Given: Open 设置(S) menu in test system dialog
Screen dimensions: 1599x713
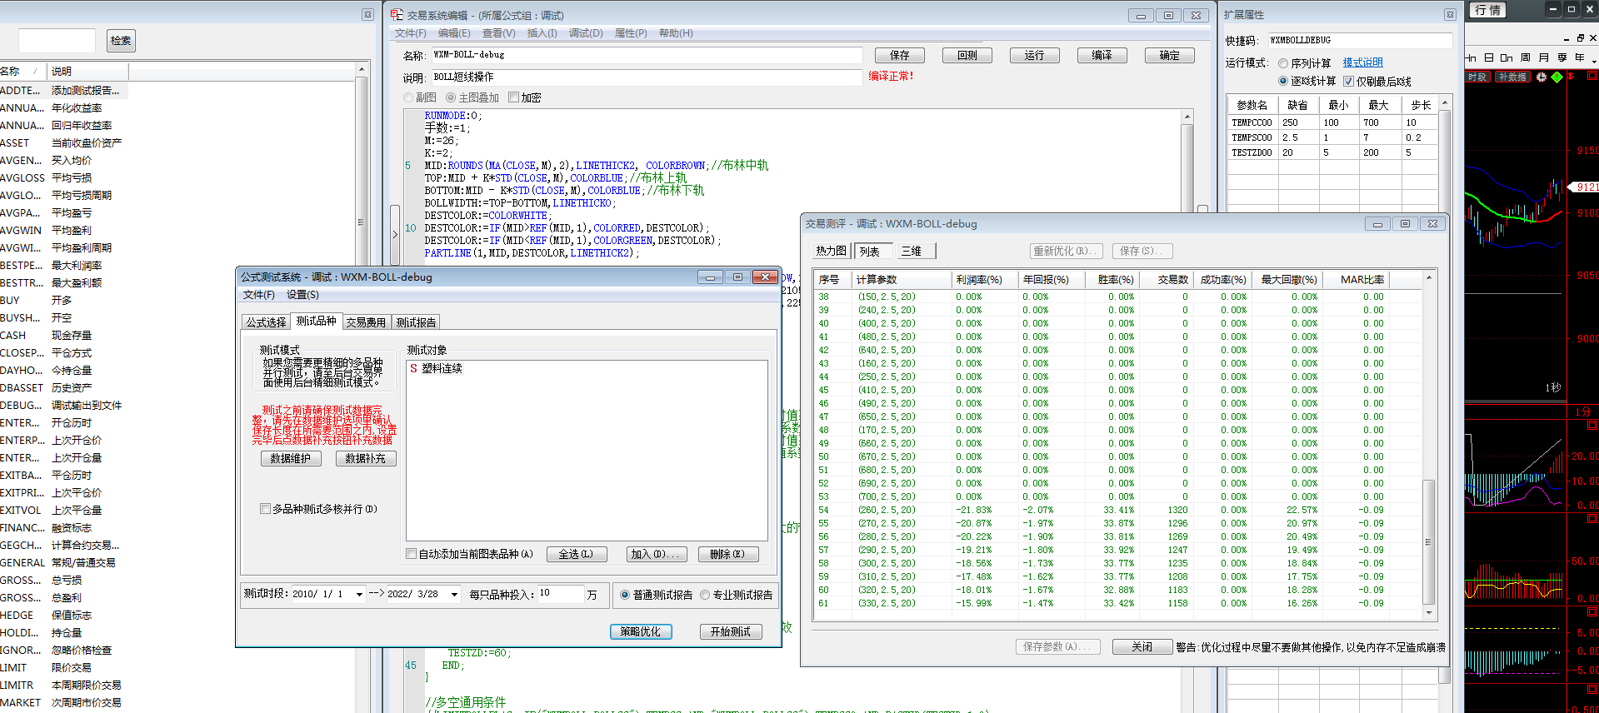Looking at the screenshot, I should pos(302,295).
